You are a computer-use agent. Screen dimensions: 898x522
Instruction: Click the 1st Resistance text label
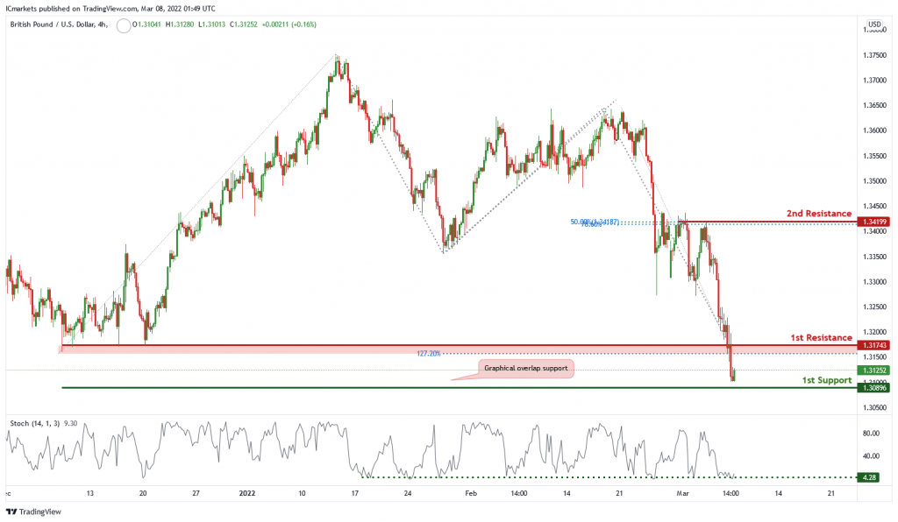[x=821, y=338]
